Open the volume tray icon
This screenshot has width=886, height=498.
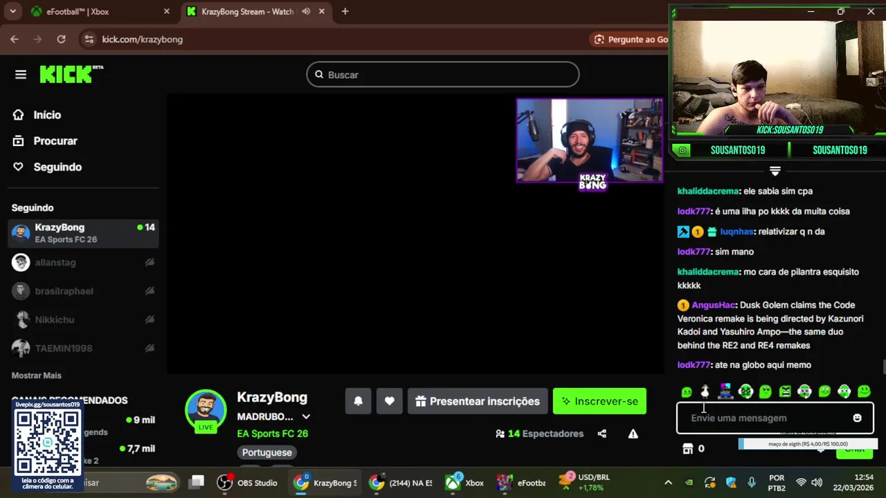tap(817, 483)
